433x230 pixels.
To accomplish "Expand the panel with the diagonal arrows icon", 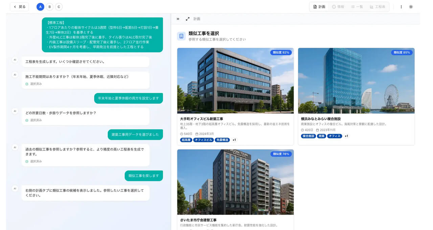I will point(188,19).
